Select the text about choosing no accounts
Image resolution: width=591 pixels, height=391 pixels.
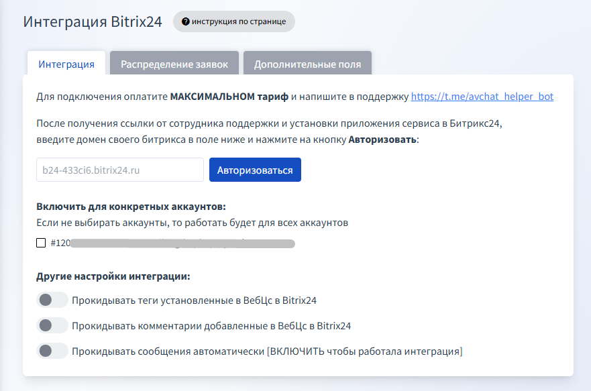click(192, 223)
